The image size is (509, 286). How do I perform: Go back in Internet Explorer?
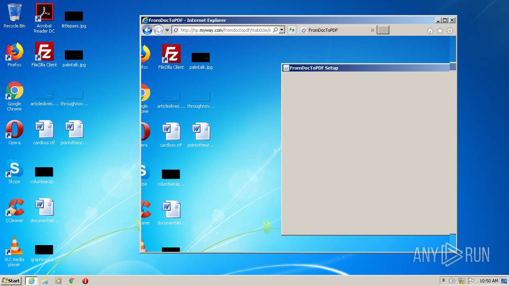coord(147,30)
